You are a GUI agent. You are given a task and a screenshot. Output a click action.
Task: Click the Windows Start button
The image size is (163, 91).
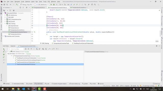[2, 89]
